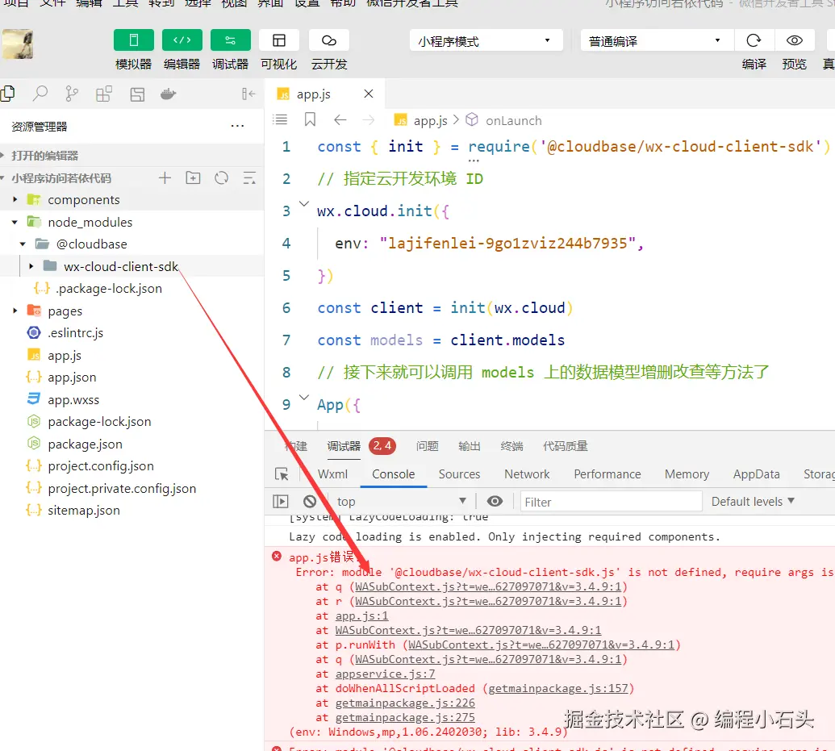Collapse the sidebar panel with arrow icon
The image size is (835, 751).
[248, 94]
